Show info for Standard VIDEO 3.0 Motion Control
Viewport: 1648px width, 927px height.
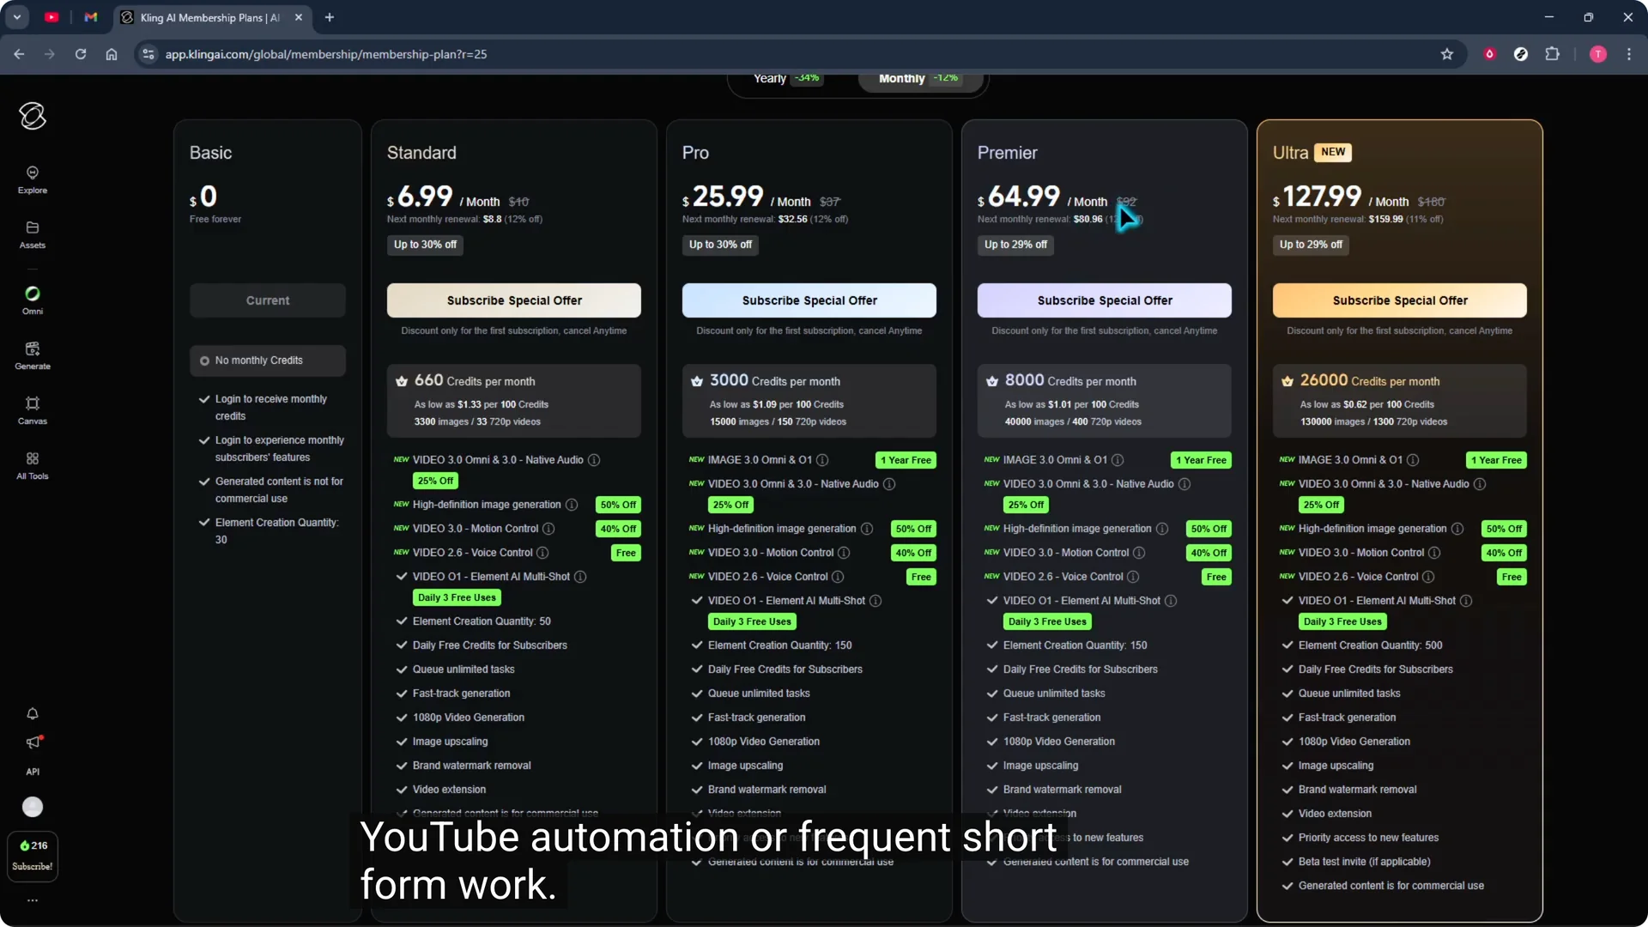[x=548, y=529]
